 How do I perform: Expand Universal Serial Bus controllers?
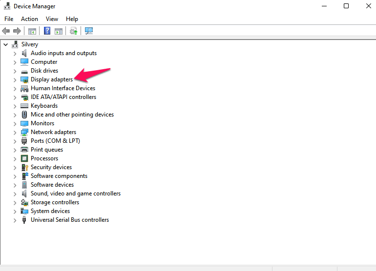pos(15,220)
